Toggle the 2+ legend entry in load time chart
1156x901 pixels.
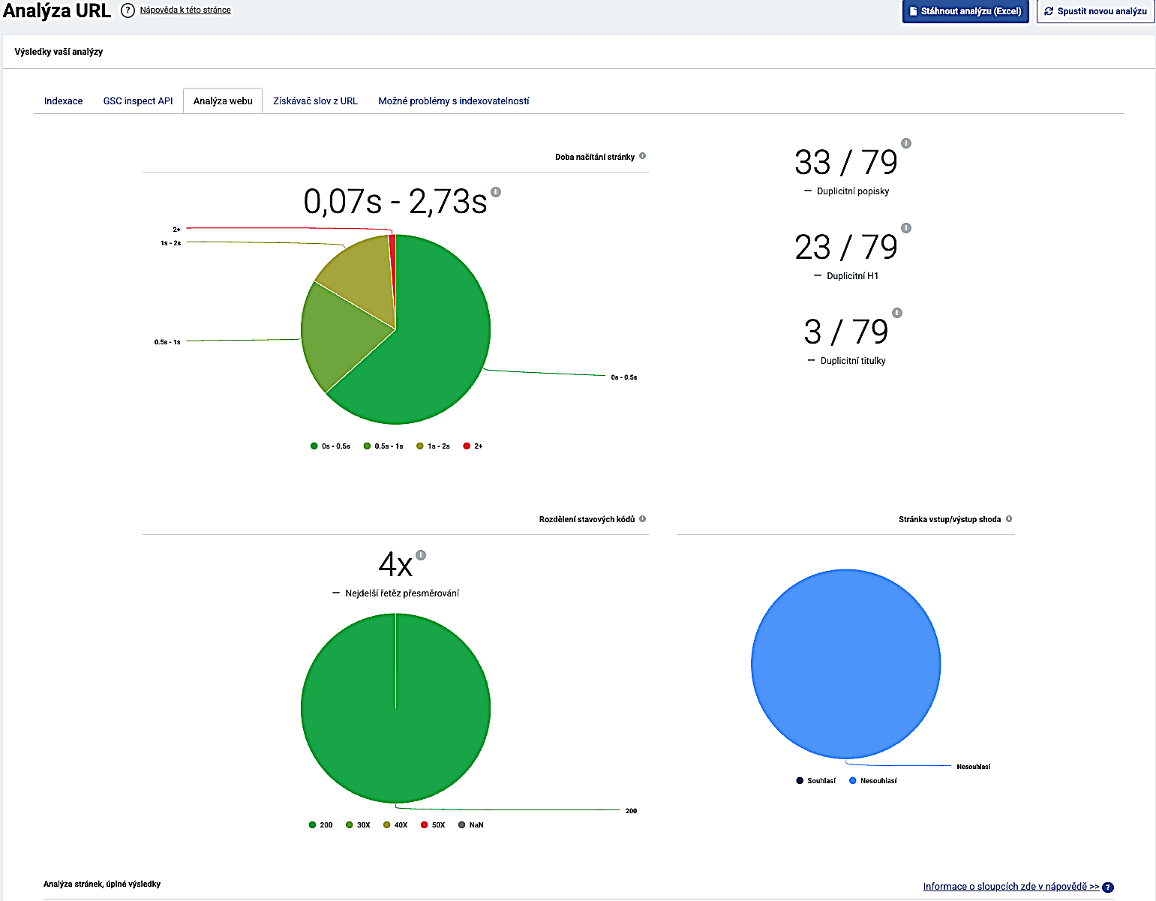coord(473,446)
